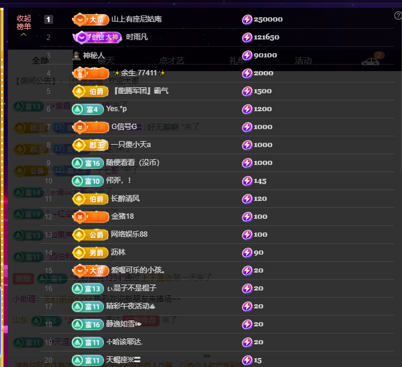Screen dimensions: 402x367
Task: Select username 混子不是棍子
Action: click(x=132, y=288)
